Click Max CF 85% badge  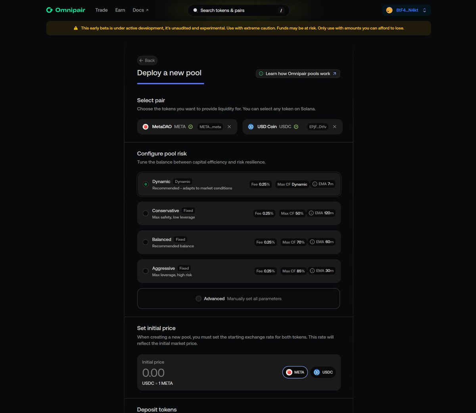(294, 271)
